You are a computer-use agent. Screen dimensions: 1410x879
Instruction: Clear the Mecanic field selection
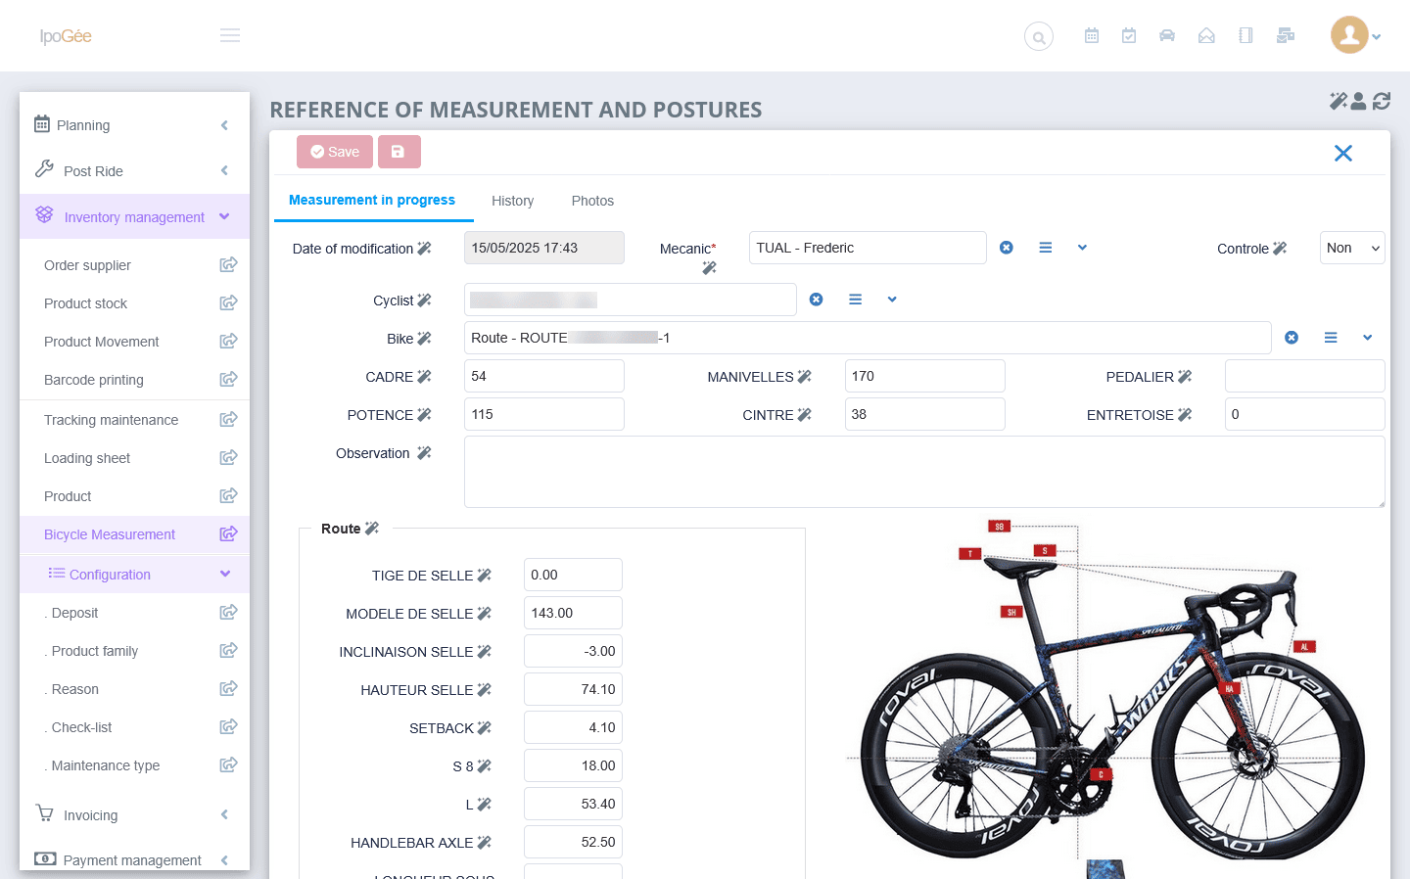coord(1006,248)
